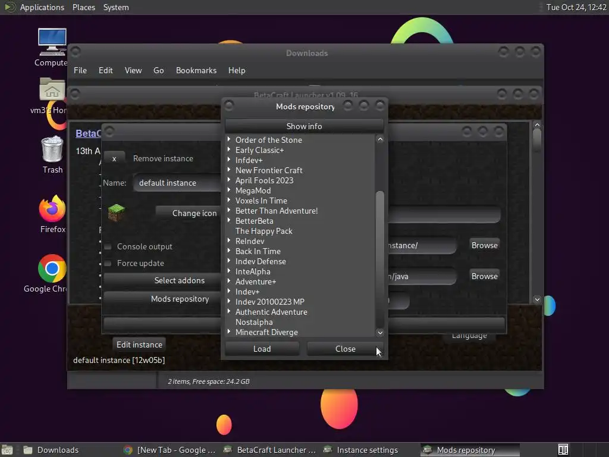609x457 pixels.
Task: Click the Browse button beside instance path
Action: 484,245
